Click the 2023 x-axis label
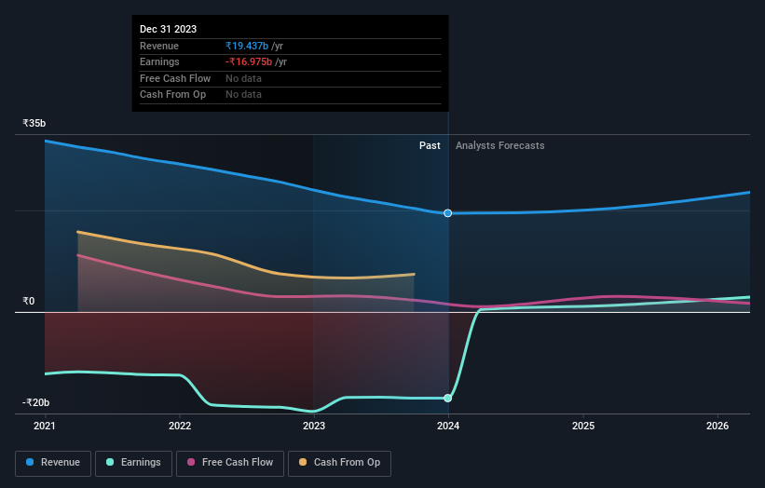765x488 pixels. (314, 426)
